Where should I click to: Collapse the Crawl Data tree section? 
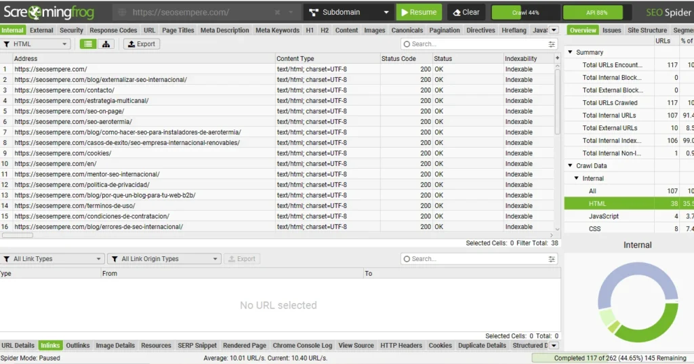(x=570, y=166)
